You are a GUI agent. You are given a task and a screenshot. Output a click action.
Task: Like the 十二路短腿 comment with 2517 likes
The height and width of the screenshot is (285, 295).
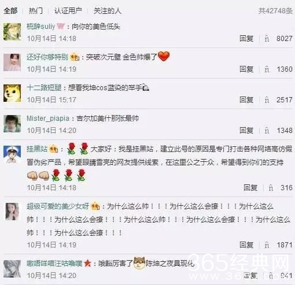tap(267, 100)
